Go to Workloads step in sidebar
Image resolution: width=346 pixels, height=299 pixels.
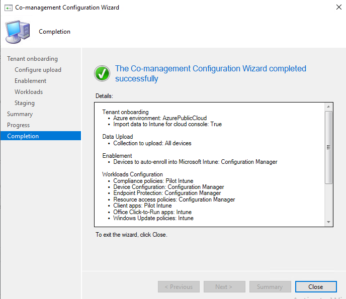click(29, 92)
